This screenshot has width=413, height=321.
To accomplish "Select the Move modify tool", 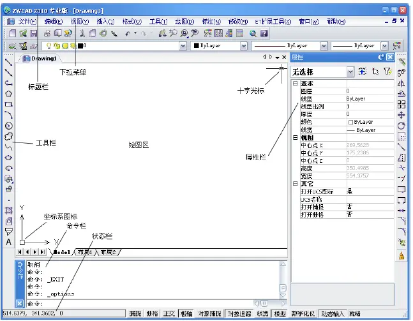I will (401, 115).
